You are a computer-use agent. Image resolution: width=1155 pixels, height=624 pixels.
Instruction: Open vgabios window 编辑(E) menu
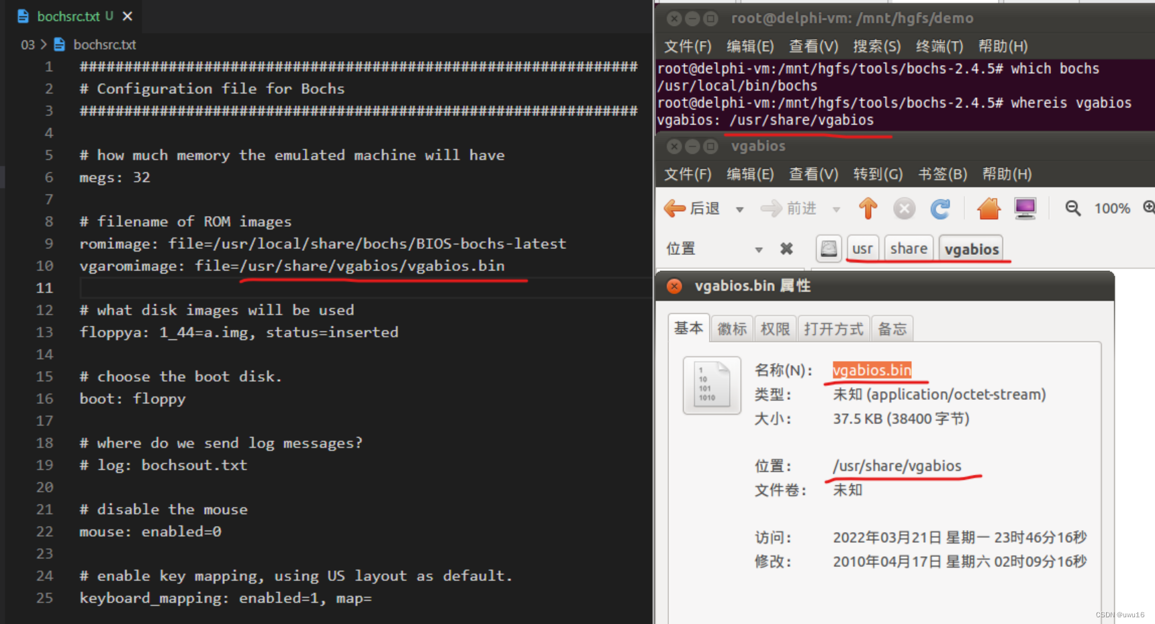[x=750, y=174]
